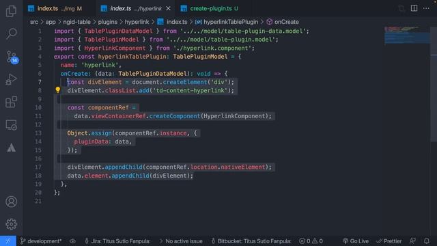The image size is (437, 246).
Task: Click the remote window indicator in status bar
Action: pyautogui.click(x=8, y=241)
